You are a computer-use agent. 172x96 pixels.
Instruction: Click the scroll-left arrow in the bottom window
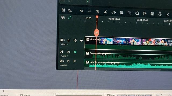3,91
